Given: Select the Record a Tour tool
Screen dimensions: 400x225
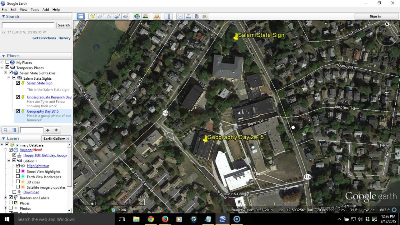Looking at the screenshot, I should point(126,17).
